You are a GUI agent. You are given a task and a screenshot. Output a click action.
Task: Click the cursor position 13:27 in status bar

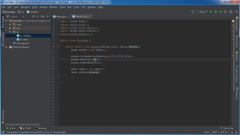[207, 132]
